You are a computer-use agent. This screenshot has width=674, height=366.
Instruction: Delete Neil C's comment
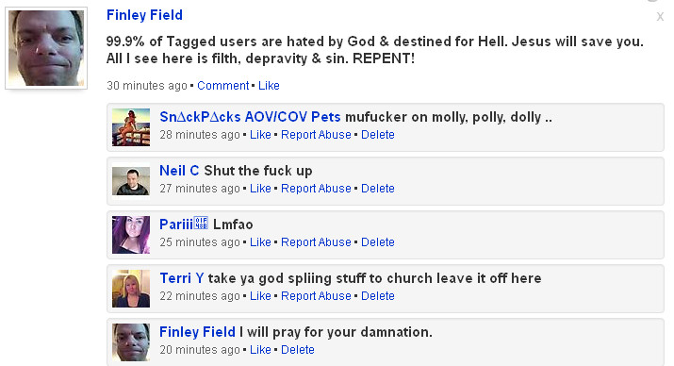378,189
